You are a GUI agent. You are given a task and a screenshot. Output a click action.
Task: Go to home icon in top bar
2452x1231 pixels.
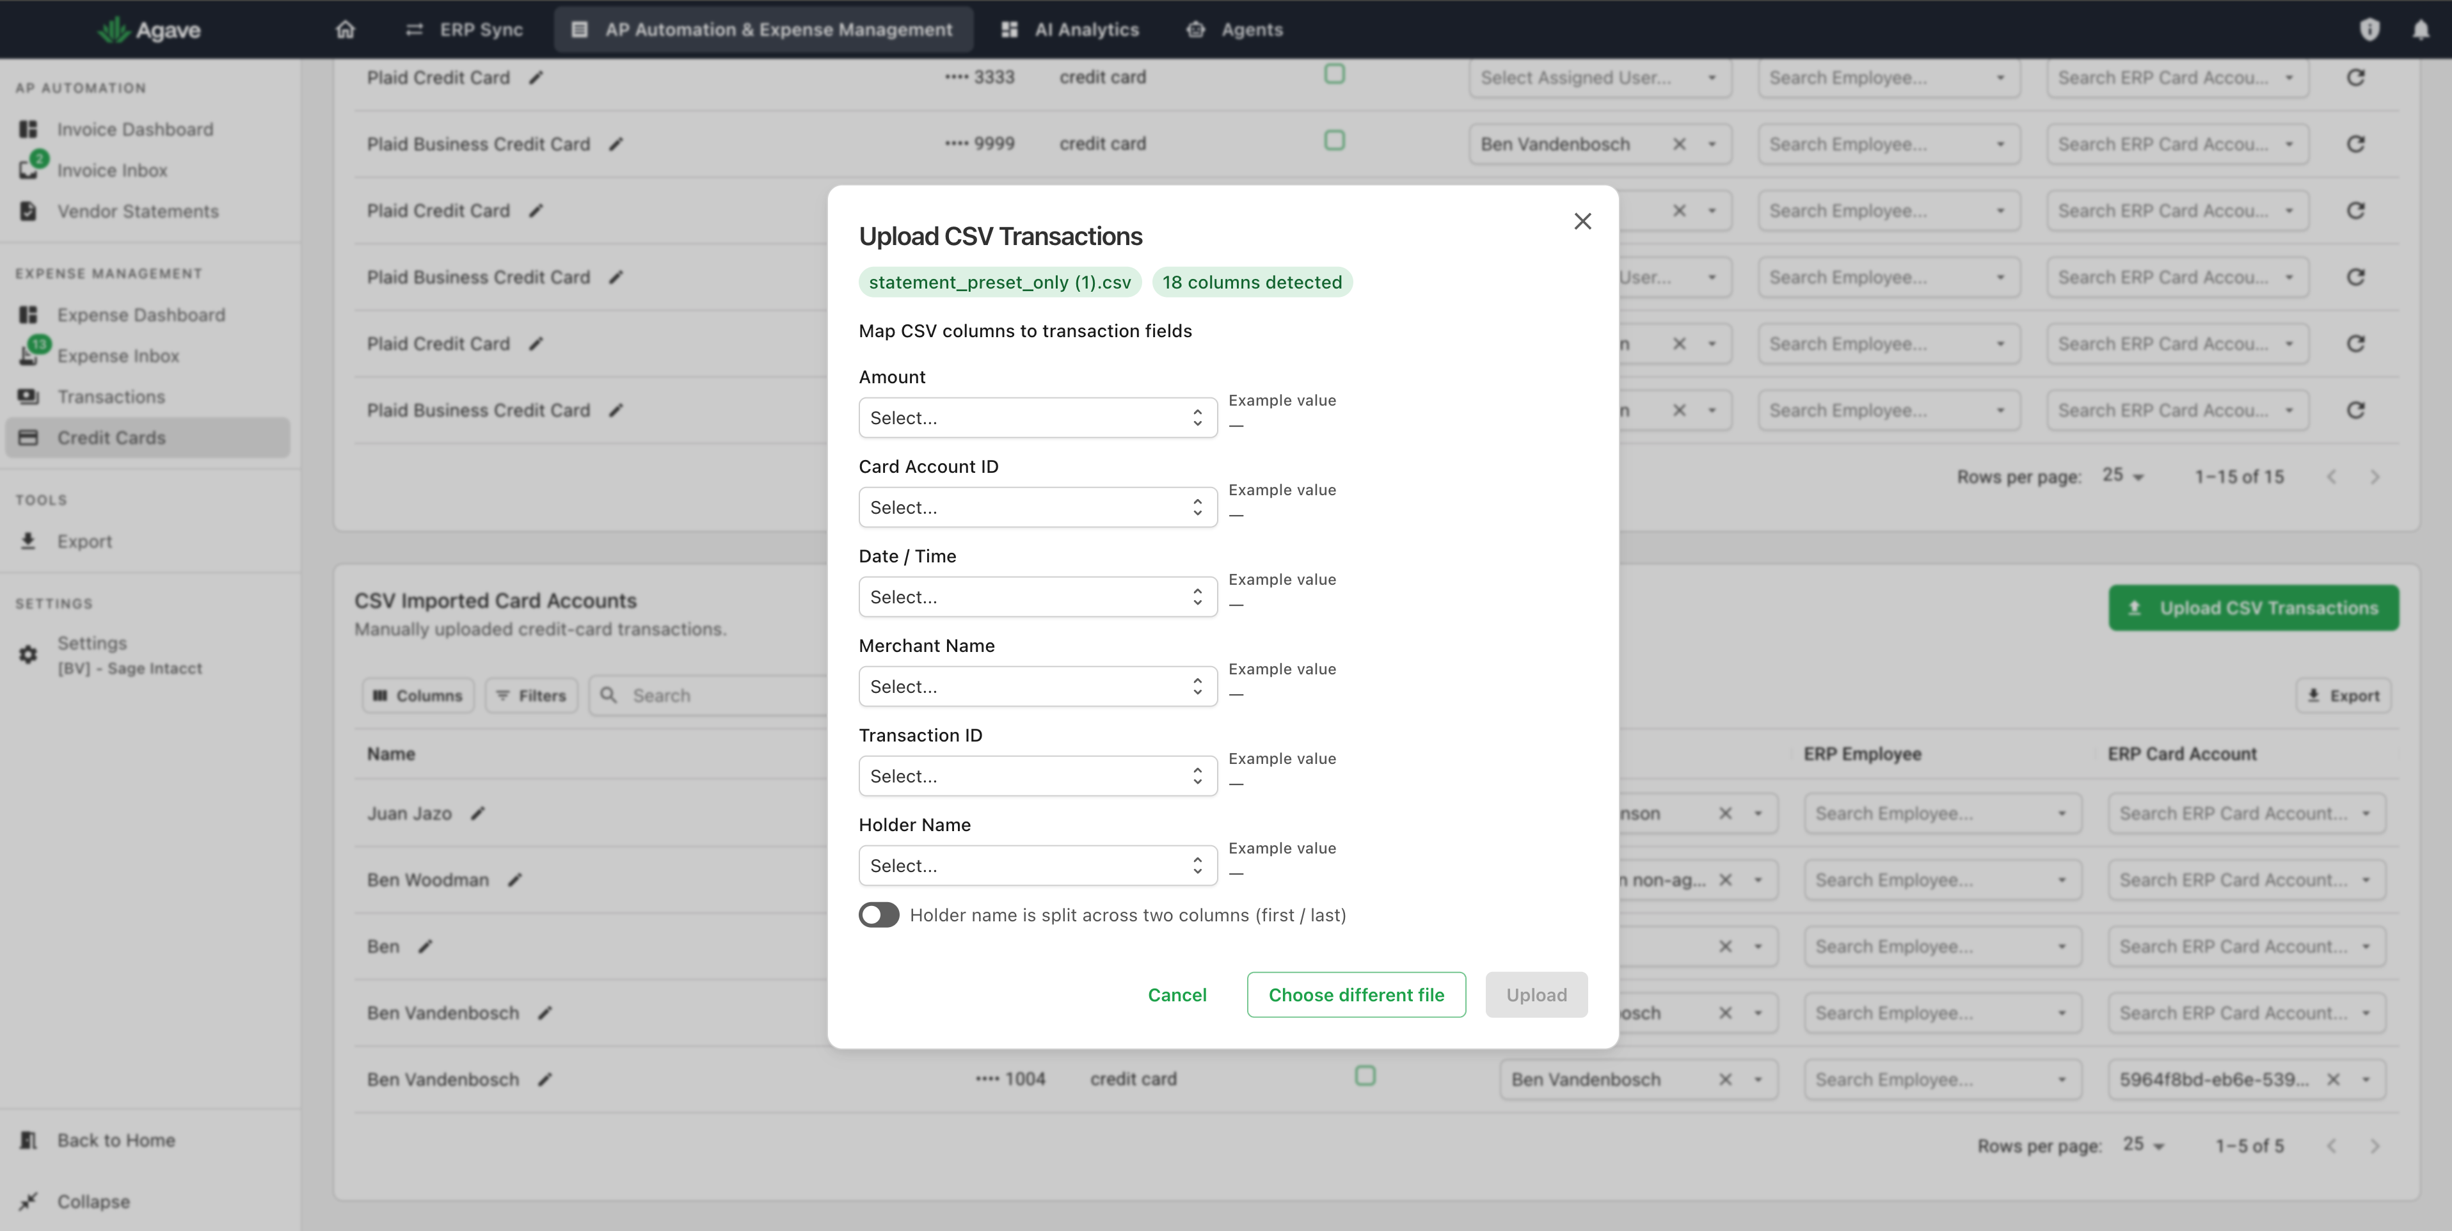click(346, 29)
